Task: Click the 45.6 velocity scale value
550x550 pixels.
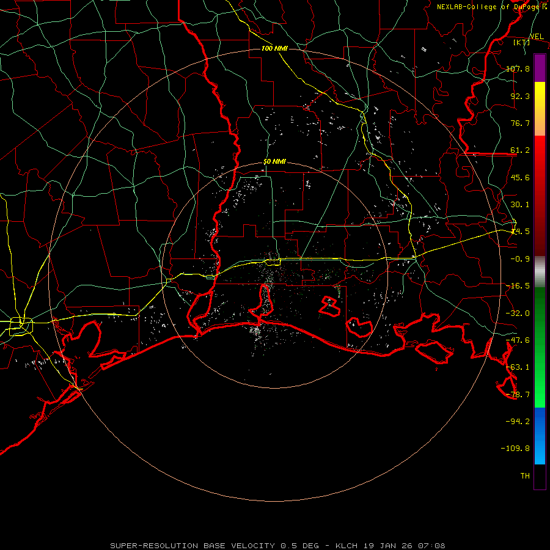Action: click(x=520, y=177)
